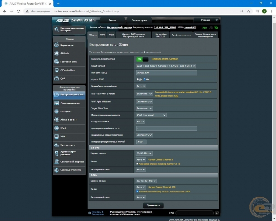Click the browser address bar URL
The width and height of the screenshot is (276, 221).
coord(86,11)
